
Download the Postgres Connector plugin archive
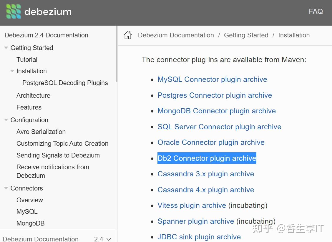215,95
